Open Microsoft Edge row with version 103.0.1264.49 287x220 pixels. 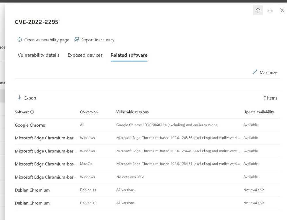tap(147, 151)
